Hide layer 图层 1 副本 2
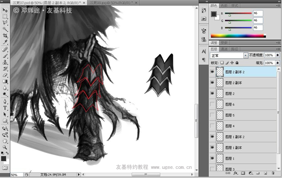282x178 pixels. pos(212,137)
